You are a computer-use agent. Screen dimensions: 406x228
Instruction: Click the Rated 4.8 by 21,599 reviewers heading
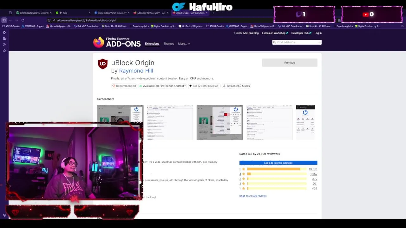tap(259, 154)
